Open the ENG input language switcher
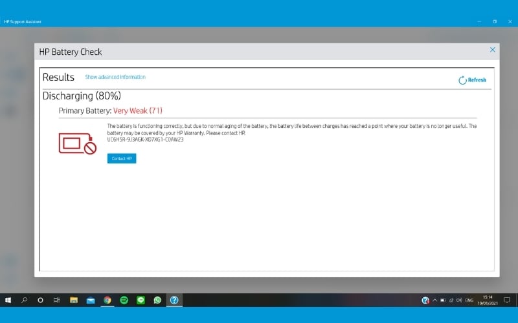The image size is (518, 323). (x=471, y=300)
